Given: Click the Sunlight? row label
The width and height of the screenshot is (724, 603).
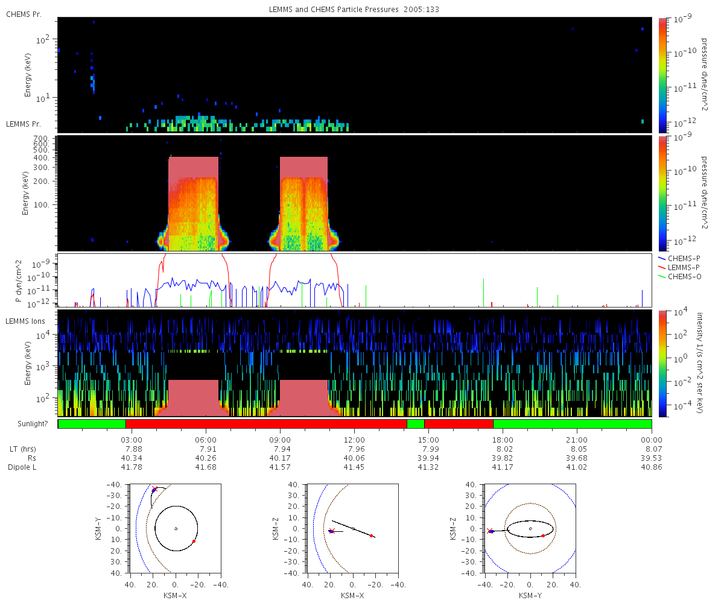Looking at the screenshot, I should [x=28, y=424].
